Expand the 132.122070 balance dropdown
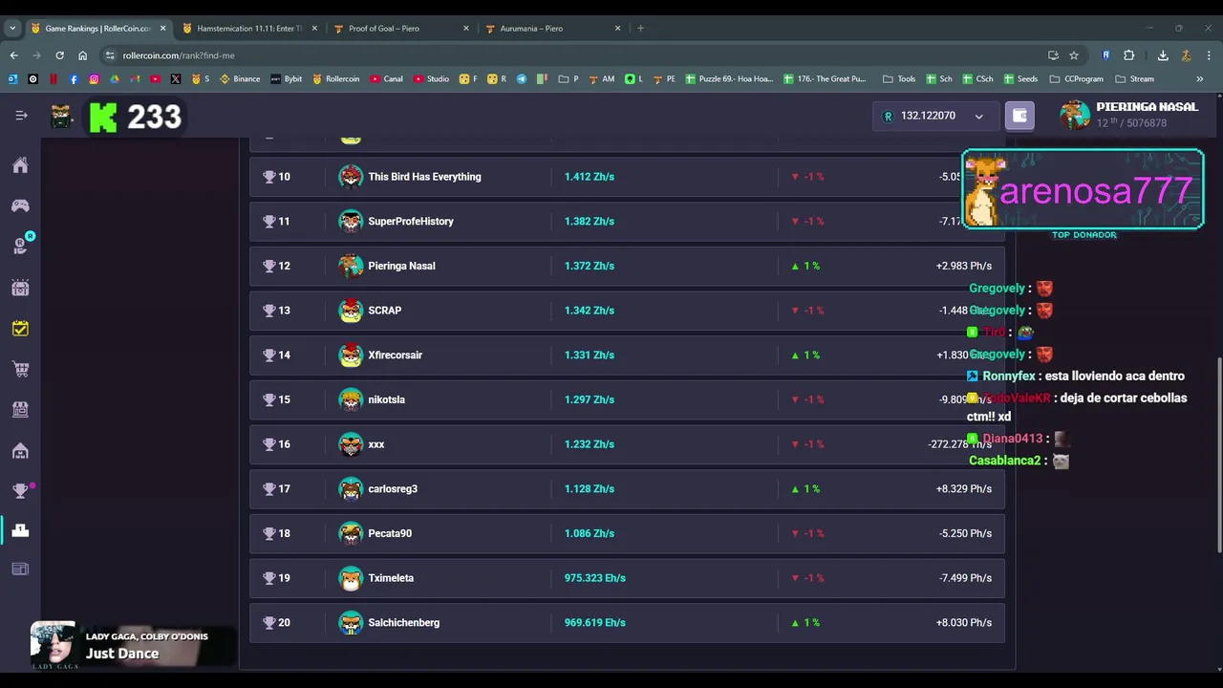 [x=978, y=117]
